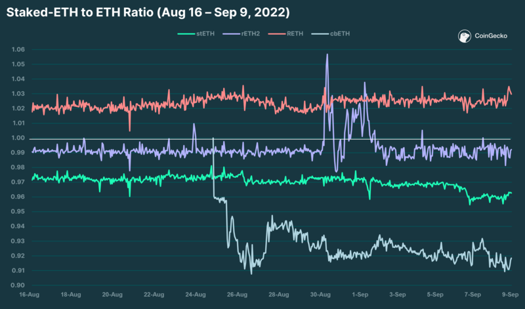Click the 1.06 y-axis value label

point(18,50)
